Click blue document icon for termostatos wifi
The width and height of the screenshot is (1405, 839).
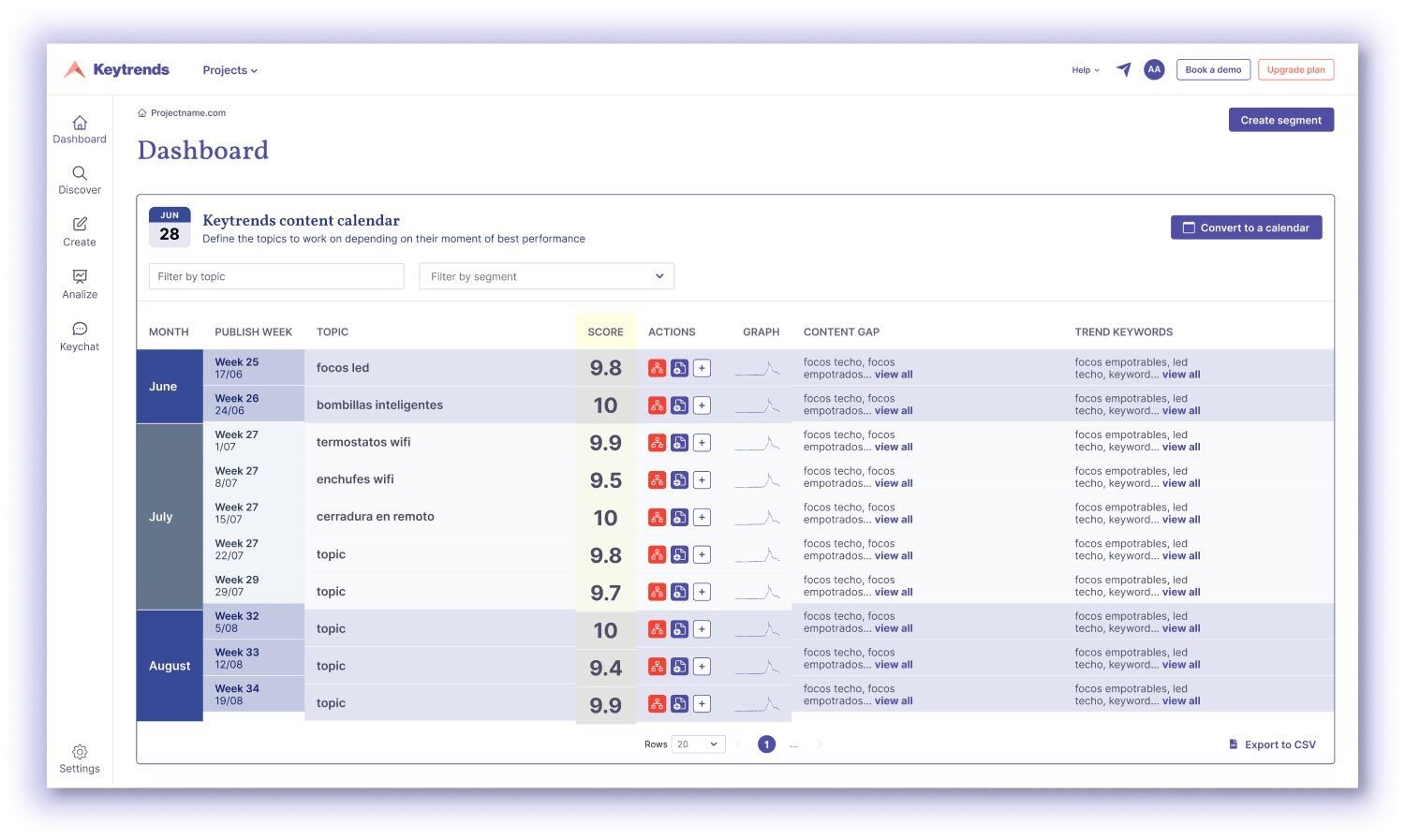click(x=679, y=443)
